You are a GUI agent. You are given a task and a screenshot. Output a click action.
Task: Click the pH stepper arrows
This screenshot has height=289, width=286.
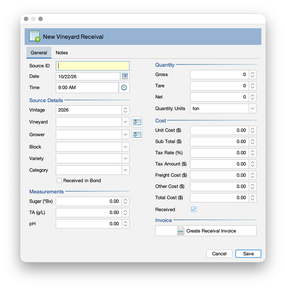pyautogui.click(x=126, y=224)
